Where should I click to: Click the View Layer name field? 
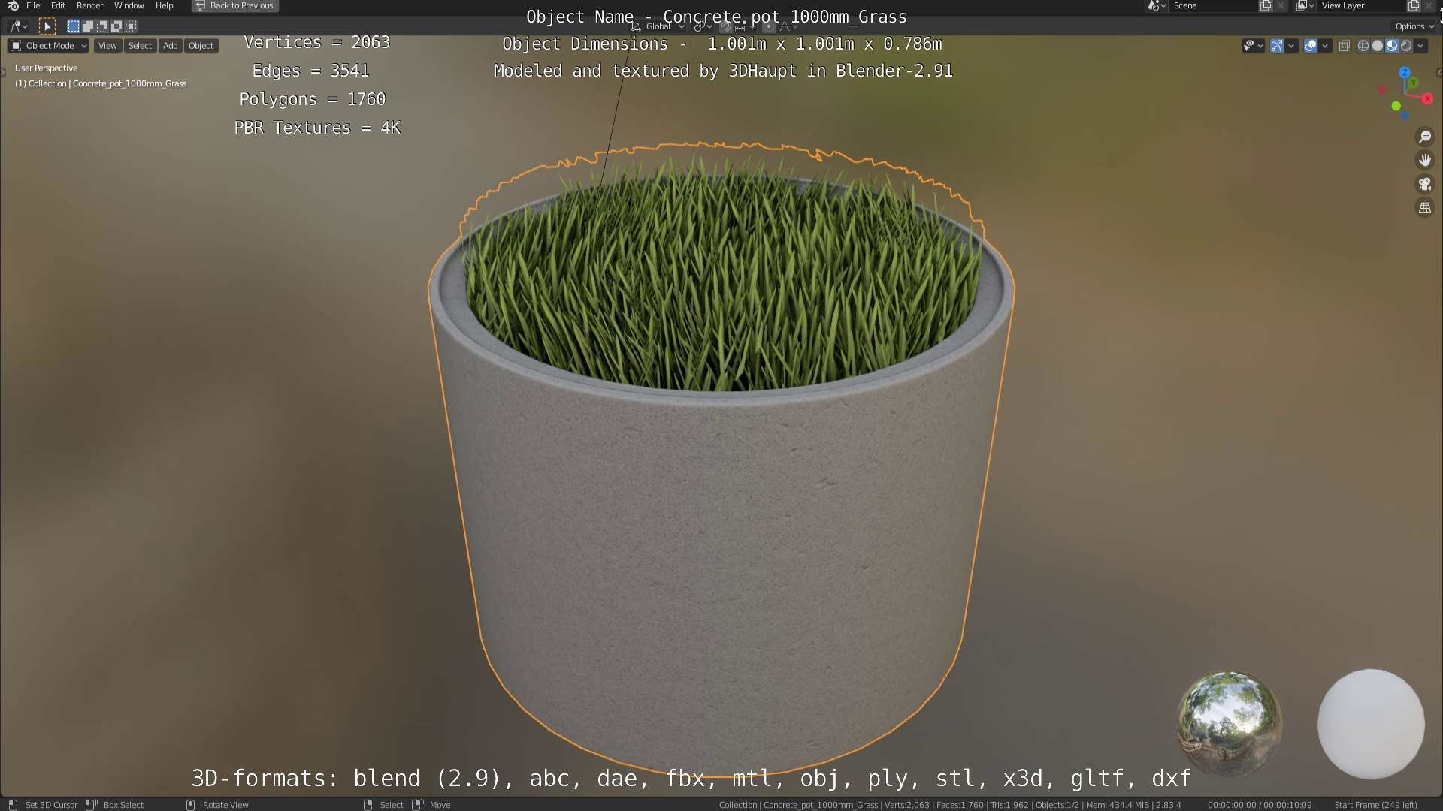tap(1362, 5)
